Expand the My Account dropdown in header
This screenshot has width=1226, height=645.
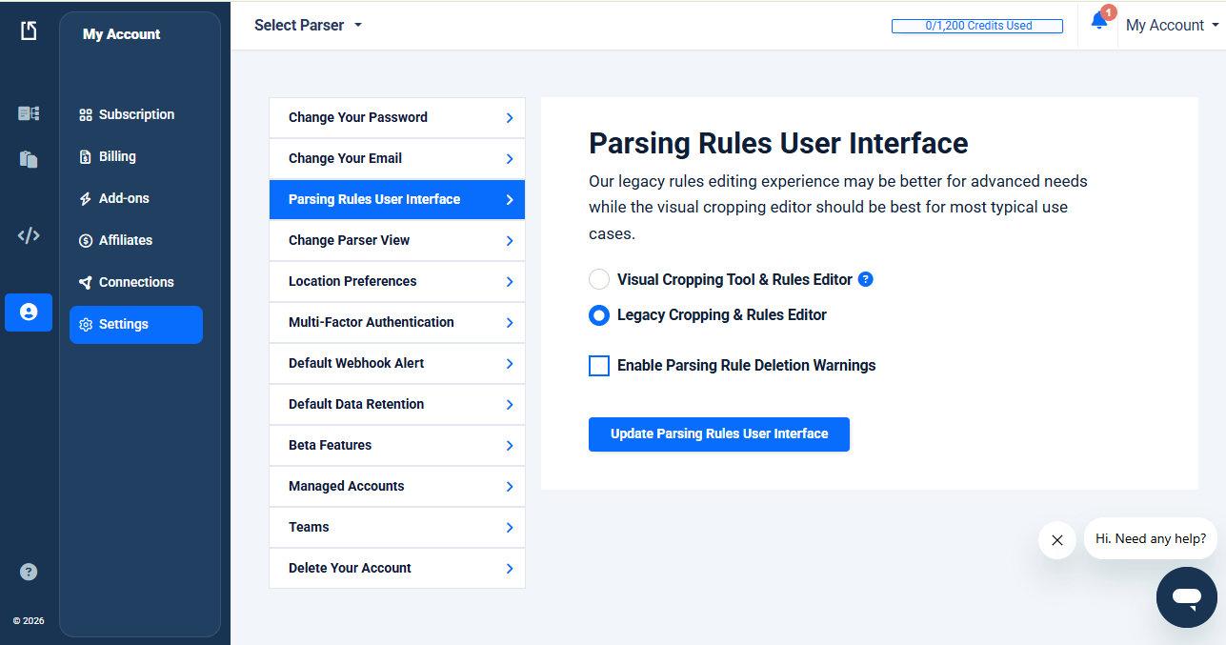click(x=1172, y=26)
